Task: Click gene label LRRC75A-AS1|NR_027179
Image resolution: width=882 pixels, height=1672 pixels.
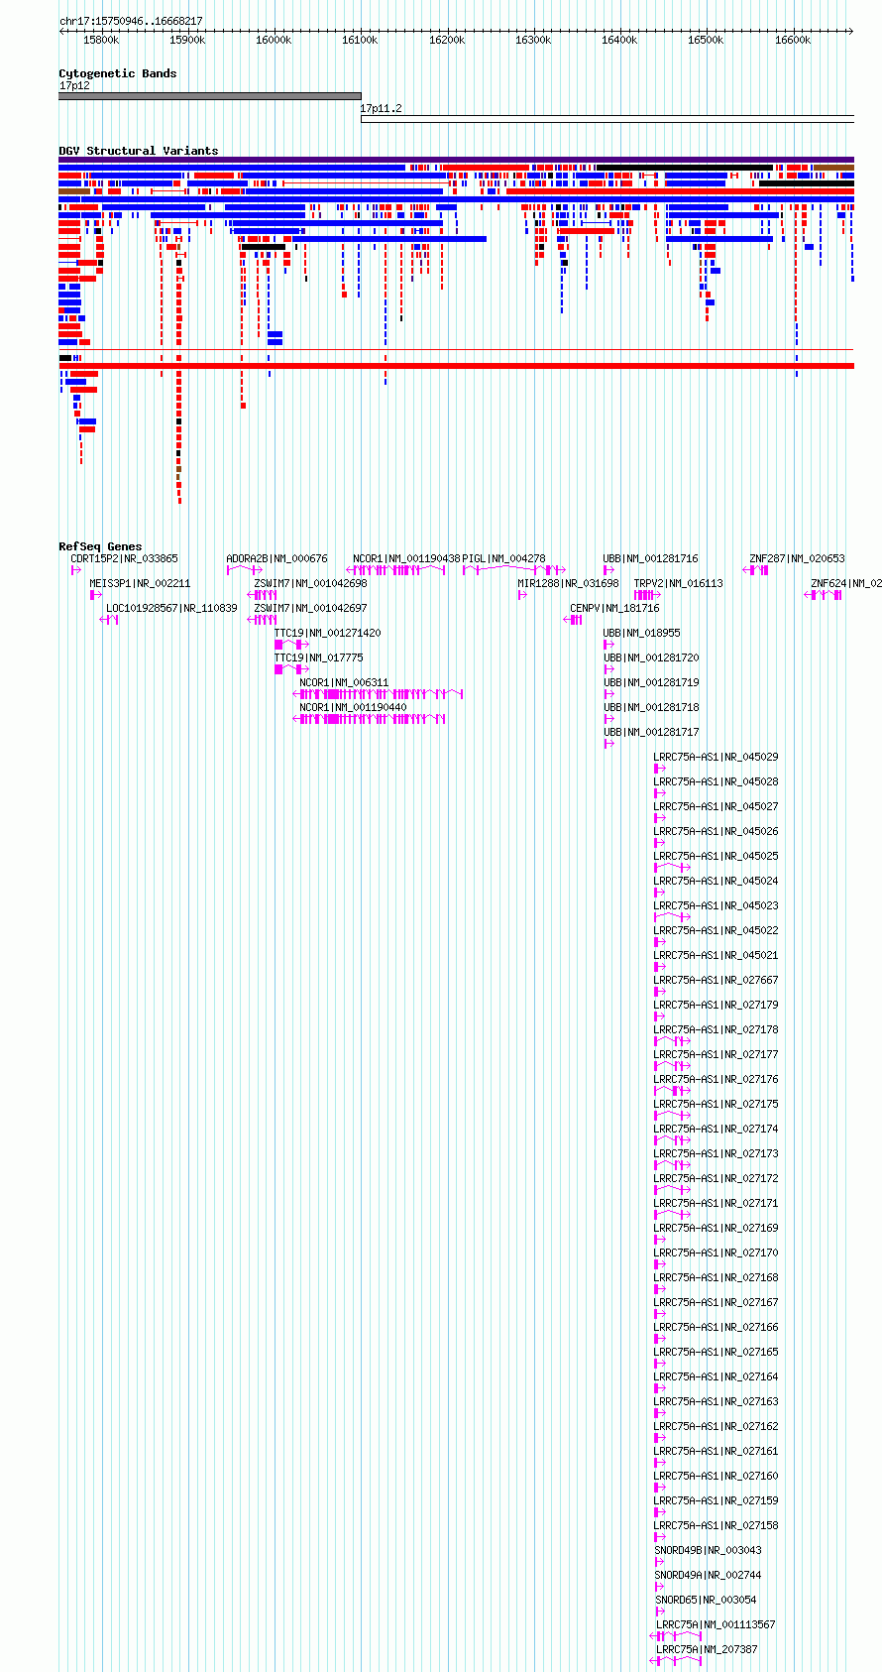Action: (x=716, y=1005)
